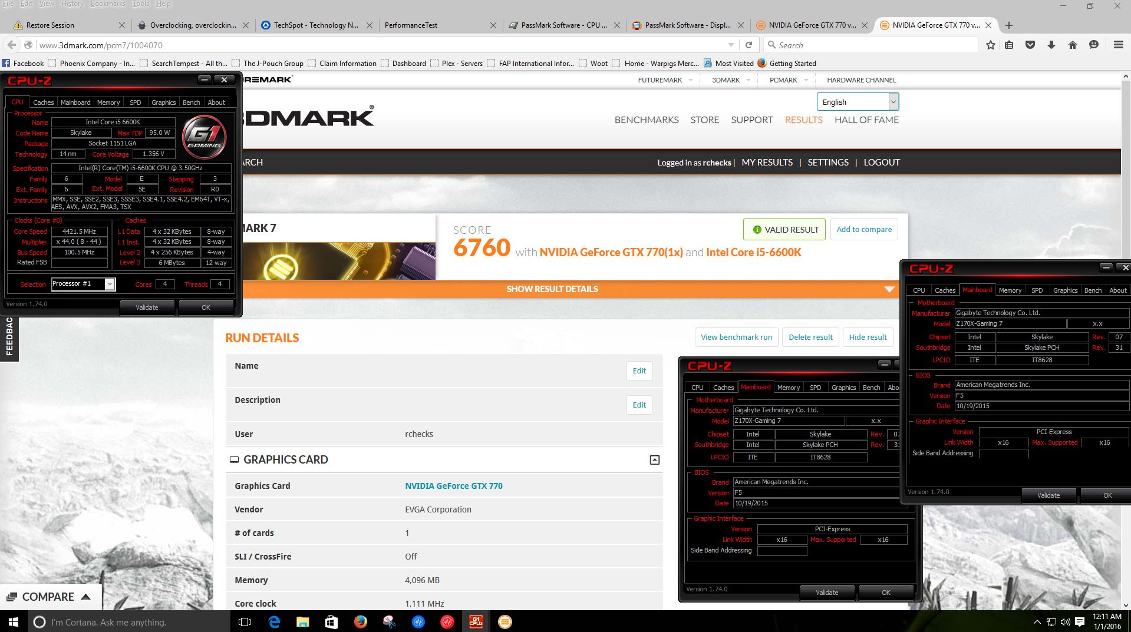Click the page vertical scrollbar down arrow
Image resolution: width=1131 pixels, height=632 pixels.
click(x=1125, y=605)
